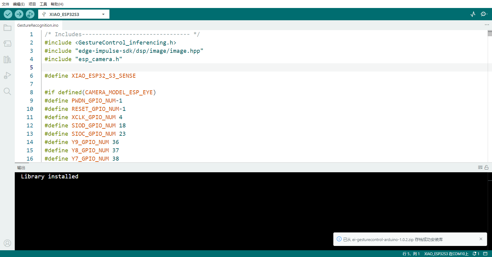The width and height of the screenshot is (492, 257).
Task: Click the 行 5, 列 1 cursor position
Action: (411, 254)
